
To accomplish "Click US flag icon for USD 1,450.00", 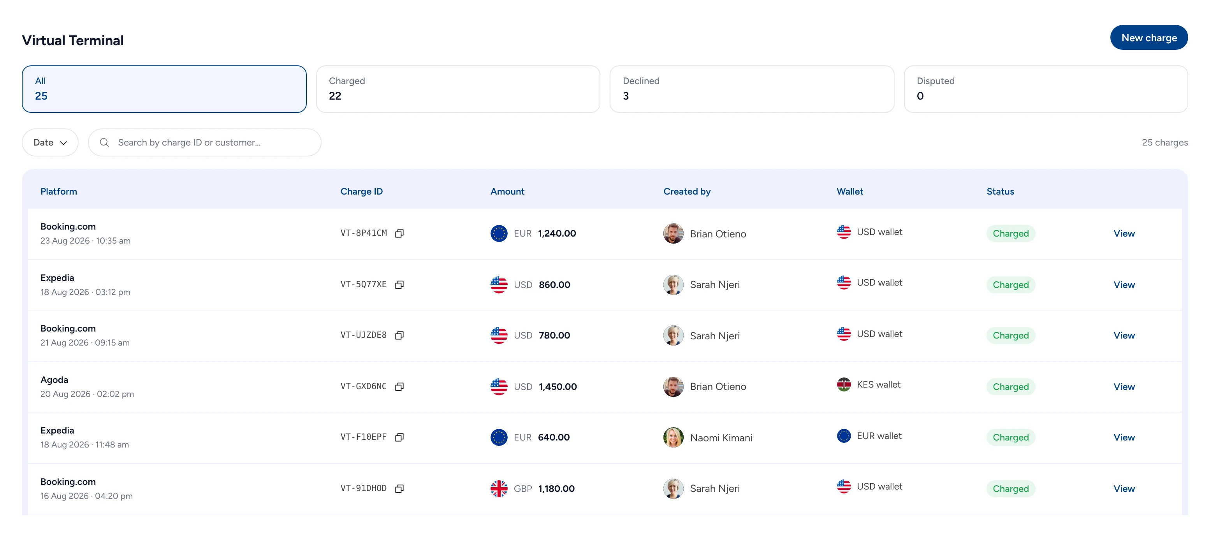I will pos(499,386).
